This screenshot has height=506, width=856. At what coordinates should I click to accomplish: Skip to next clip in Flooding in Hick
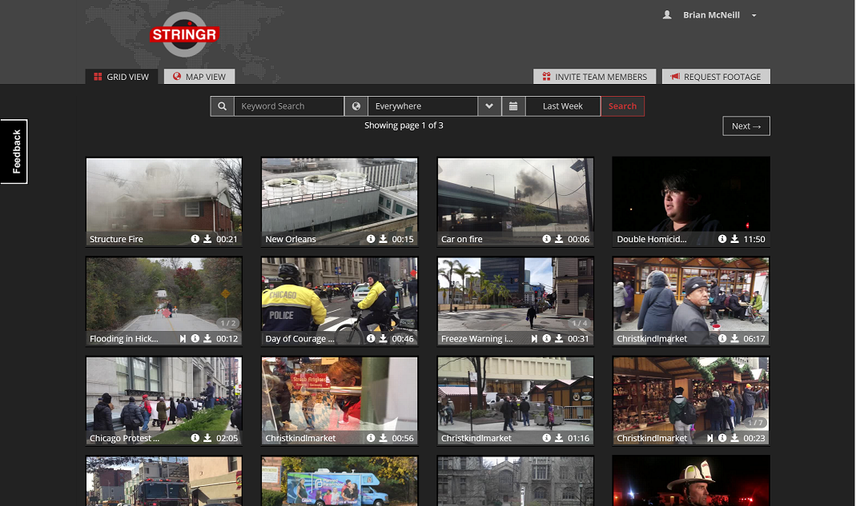pyautogui.click(x=183, y=339)
